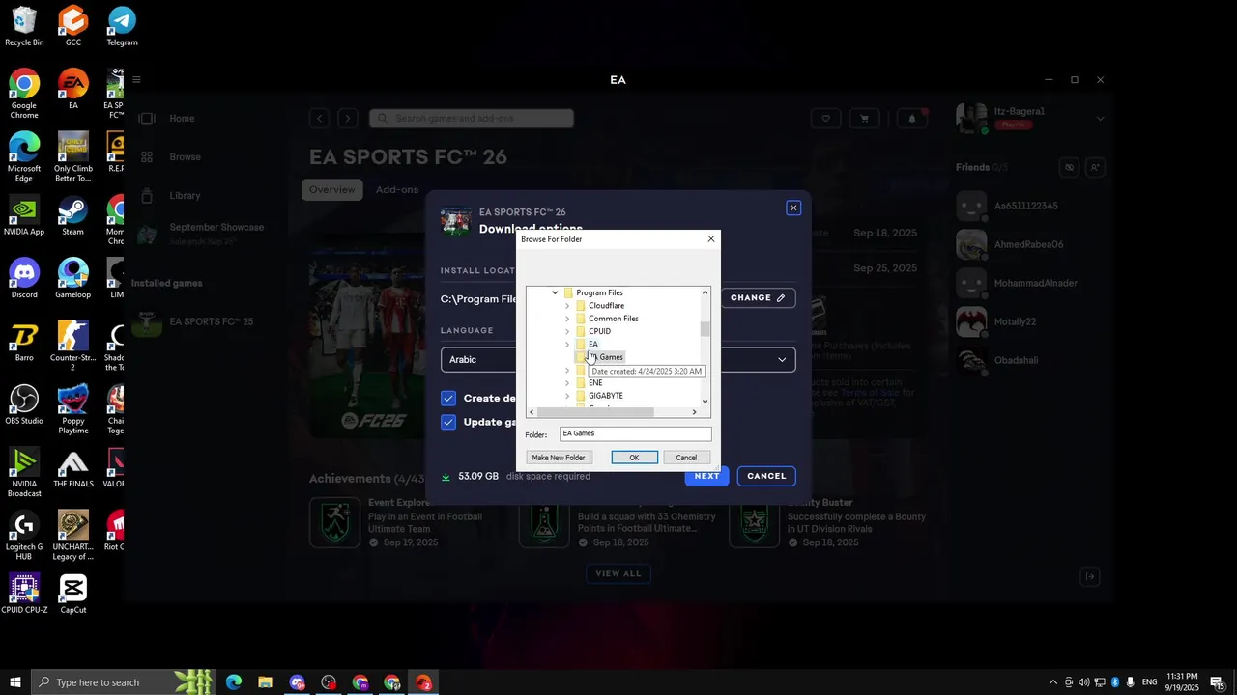
Task: Click the Microsoft Edge taskbar icon
Action: 234,682
